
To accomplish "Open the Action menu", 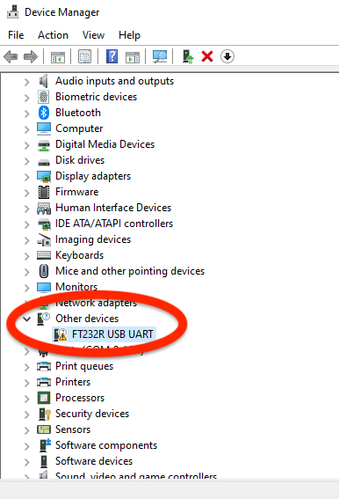I will coord(53,35).
